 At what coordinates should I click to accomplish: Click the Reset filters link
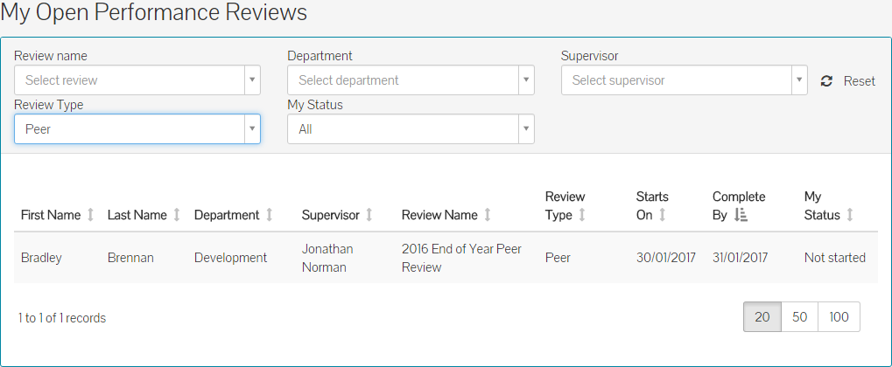859,81
